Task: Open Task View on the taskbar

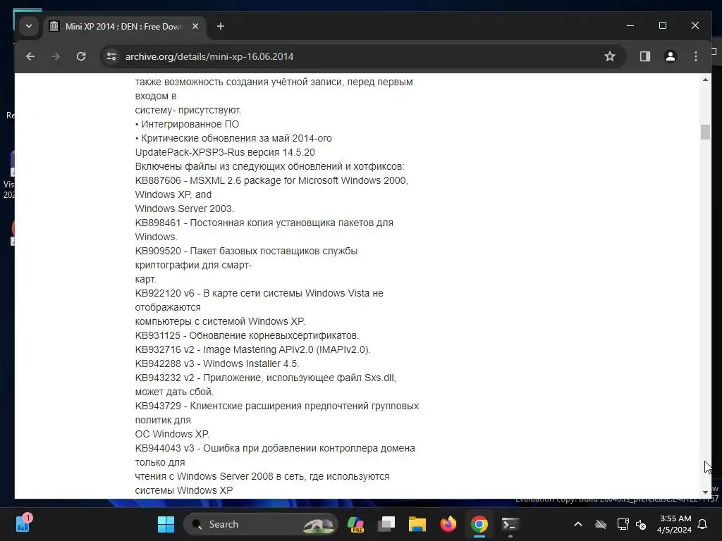Action: (x=386, y=524)
